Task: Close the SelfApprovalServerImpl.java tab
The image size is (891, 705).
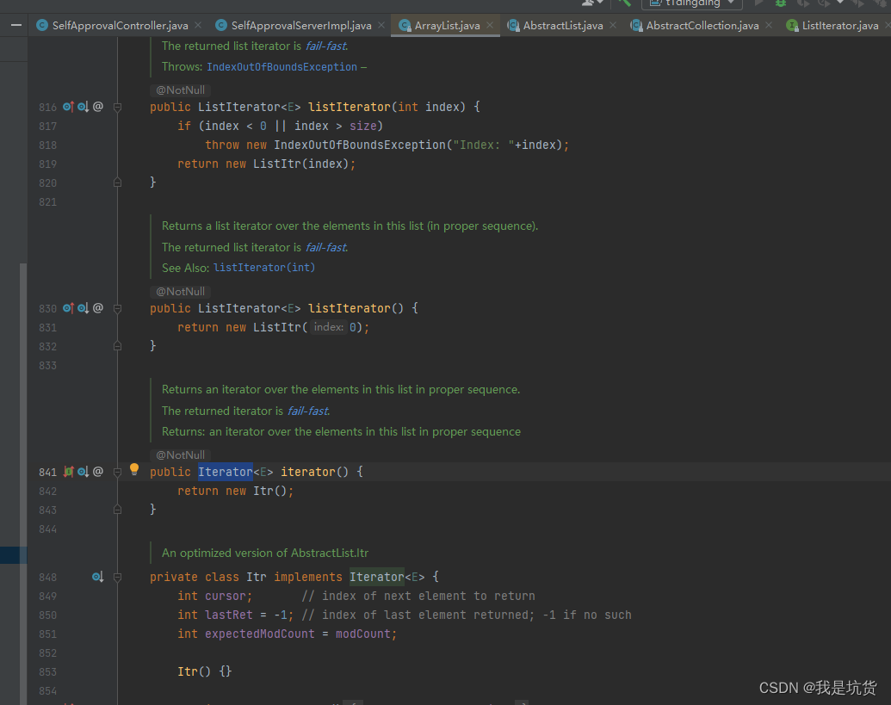Action: tap(381, 25)
